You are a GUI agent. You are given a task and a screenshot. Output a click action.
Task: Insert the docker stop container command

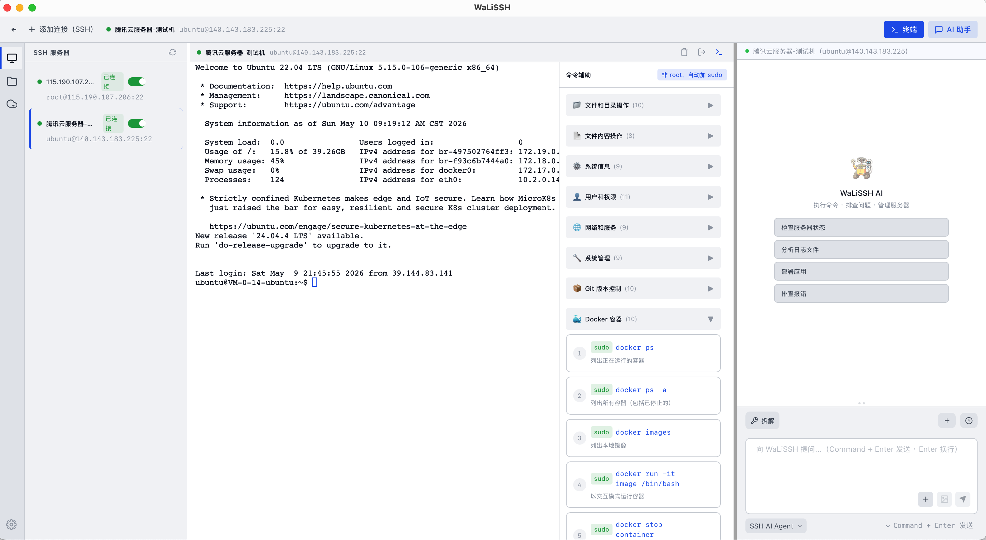(643, 527)
